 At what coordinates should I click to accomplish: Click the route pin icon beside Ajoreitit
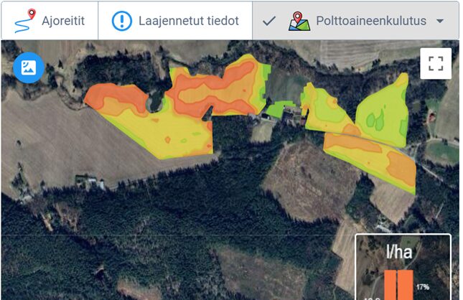pos(25,21)
